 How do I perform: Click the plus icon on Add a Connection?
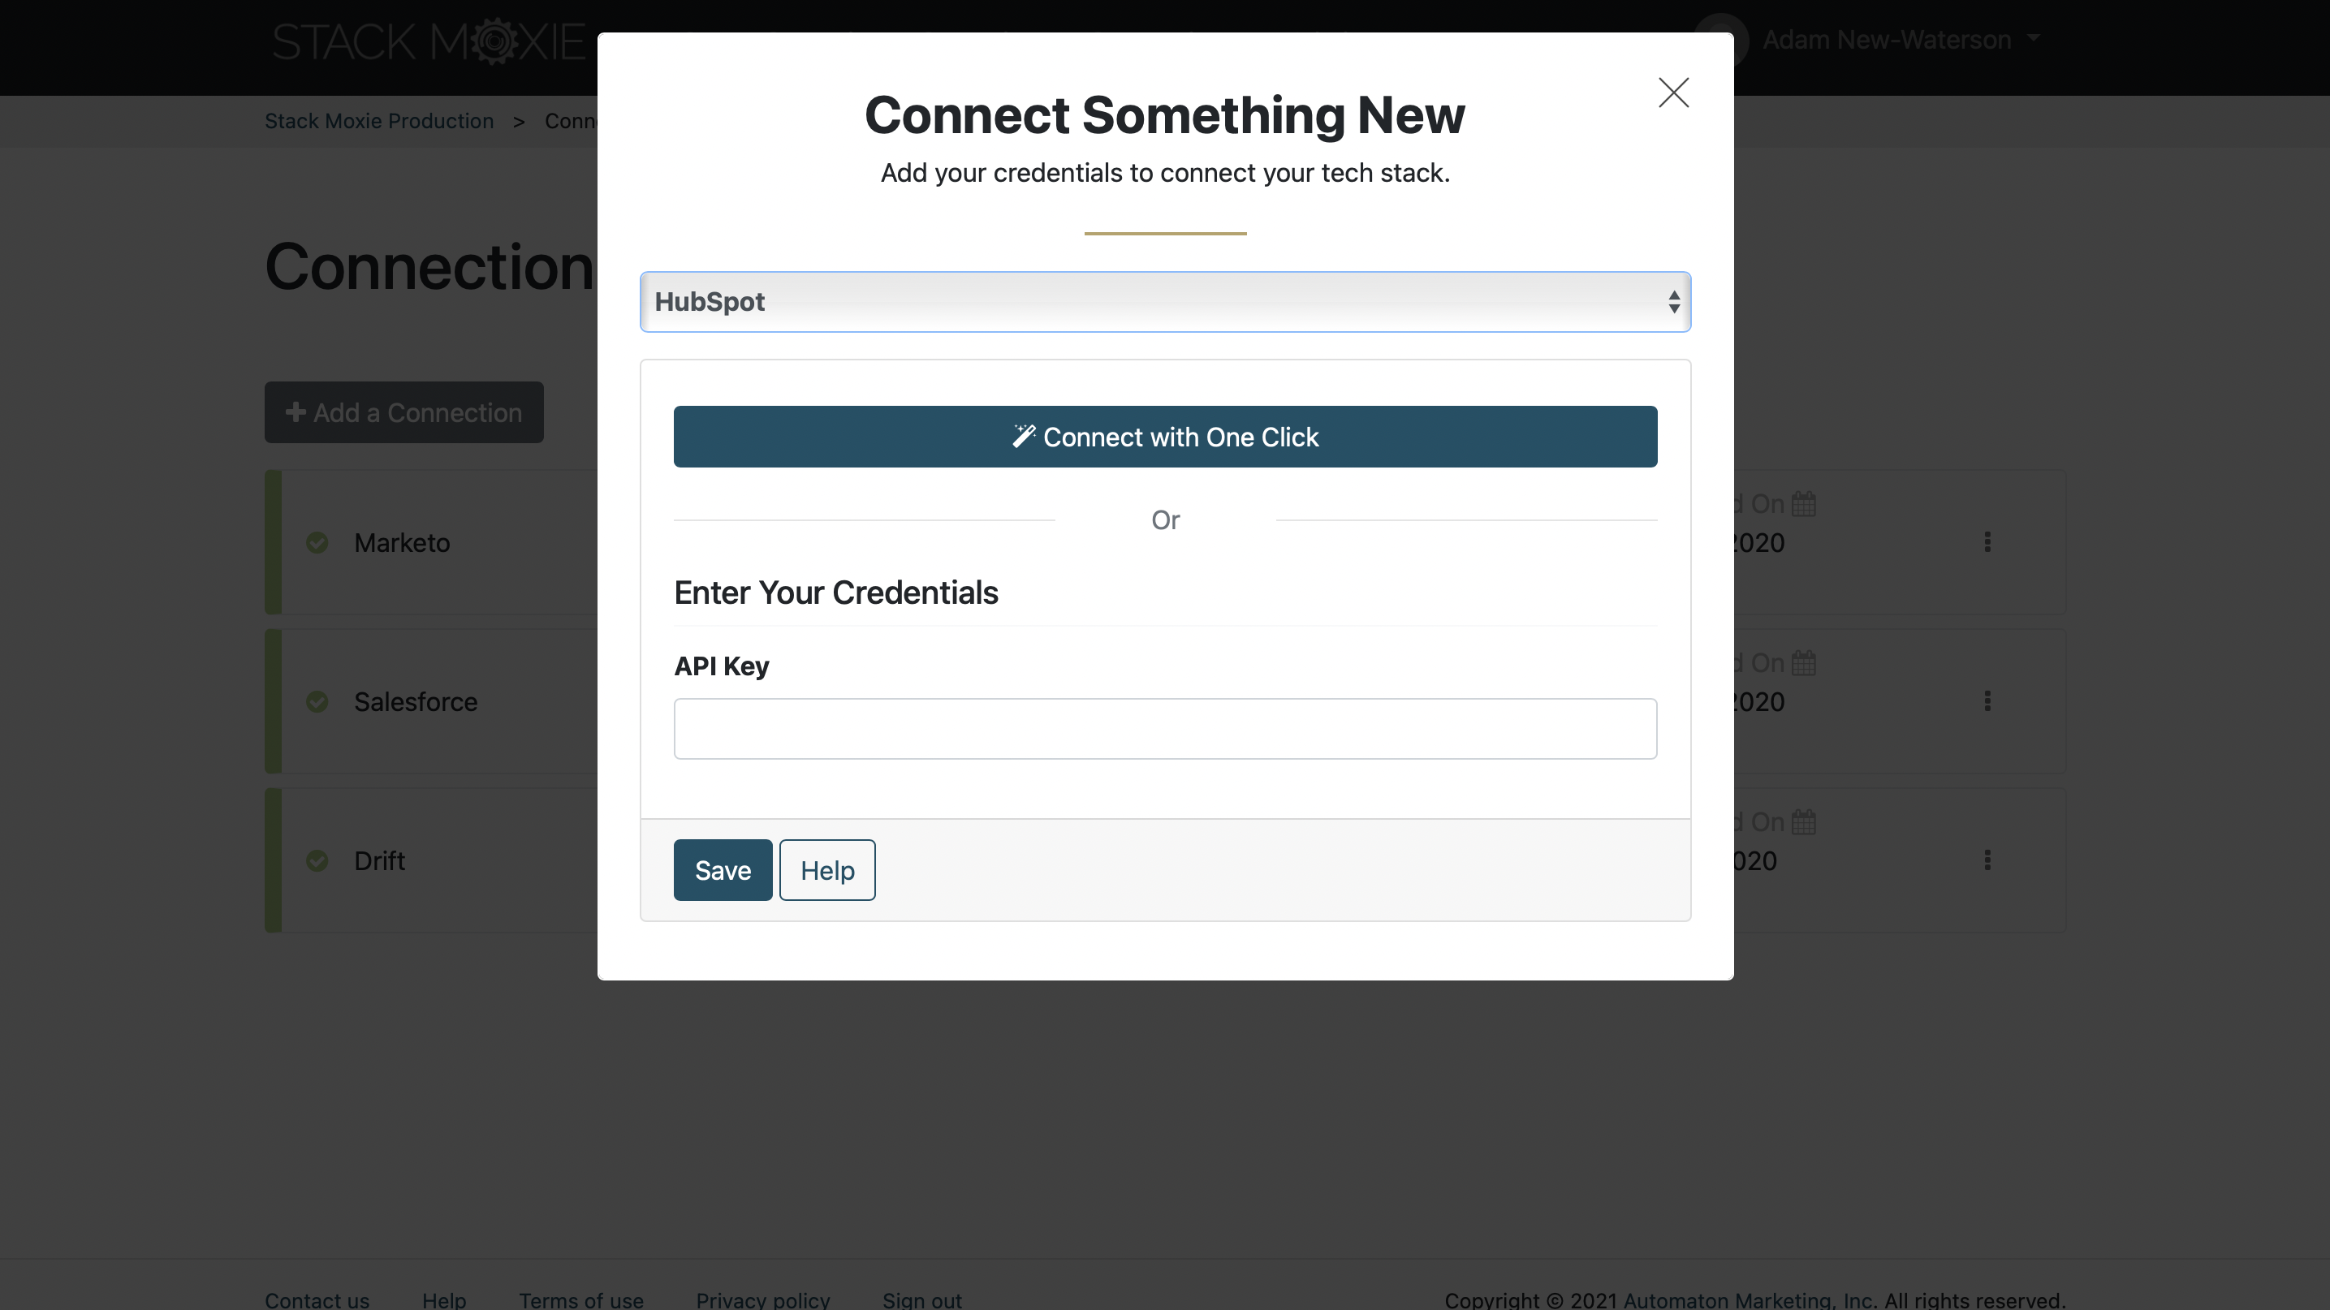coord(295,412)
